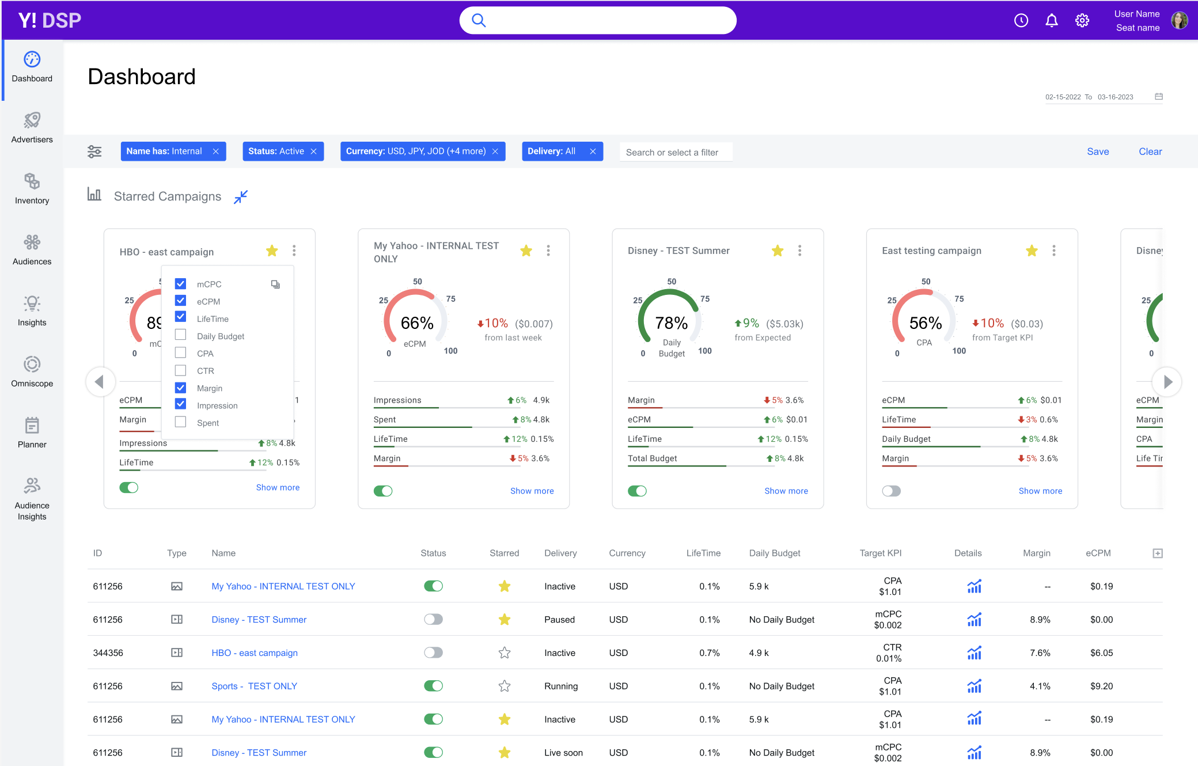This screenshot has height=766, width=1198.
Task: Open Omniscope section
Action: coord(32,372)
